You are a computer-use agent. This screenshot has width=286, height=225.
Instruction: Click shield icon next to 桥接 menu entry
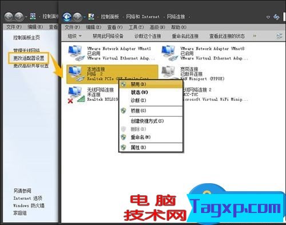tap(124, 110)
